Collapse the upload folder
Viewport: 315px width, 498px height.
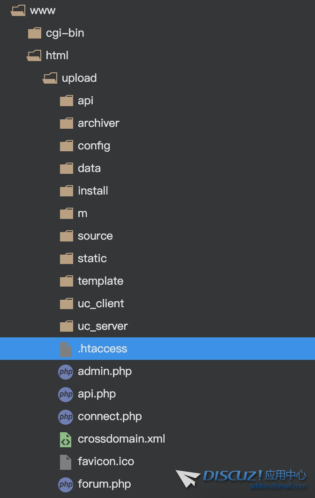pos(50,78)
